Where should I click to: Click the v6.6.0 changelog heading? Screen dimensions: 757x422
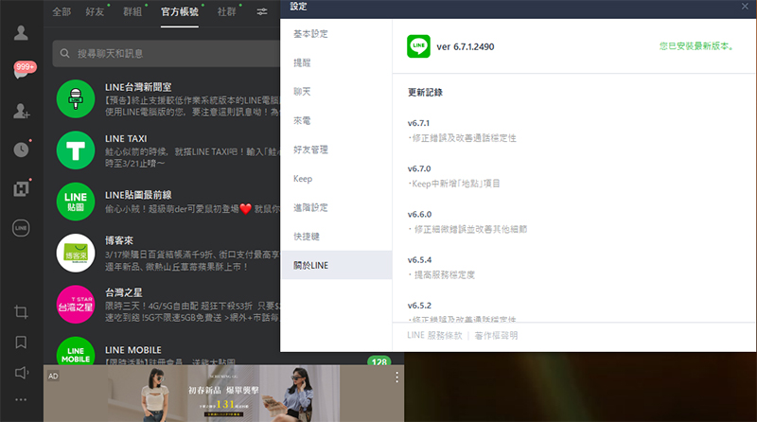pyautogui.click(x=419, y=214)
